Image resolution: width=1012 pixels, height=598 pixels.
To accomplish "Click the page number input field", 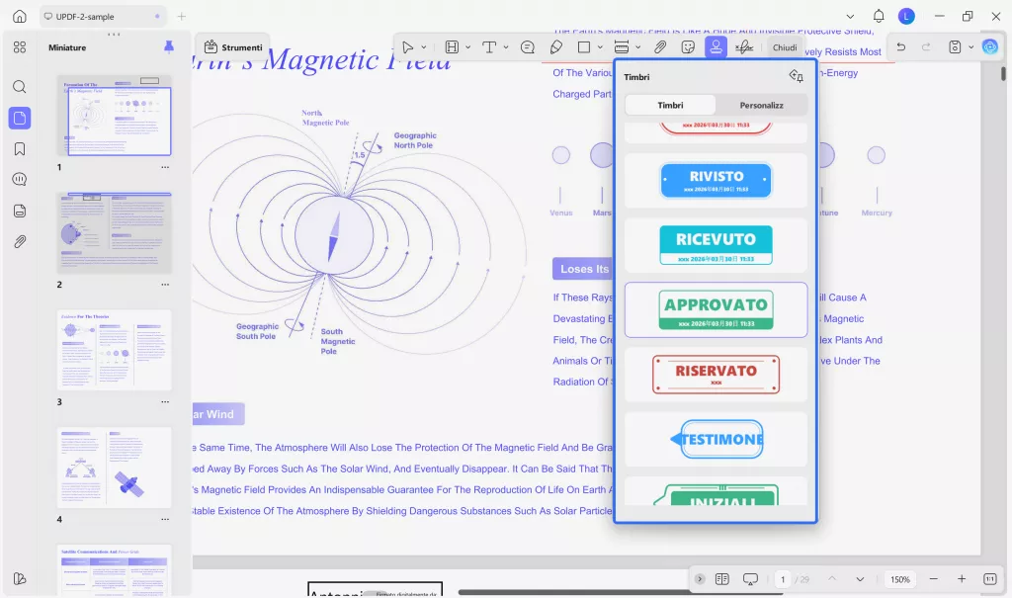I will click(783, 579).
